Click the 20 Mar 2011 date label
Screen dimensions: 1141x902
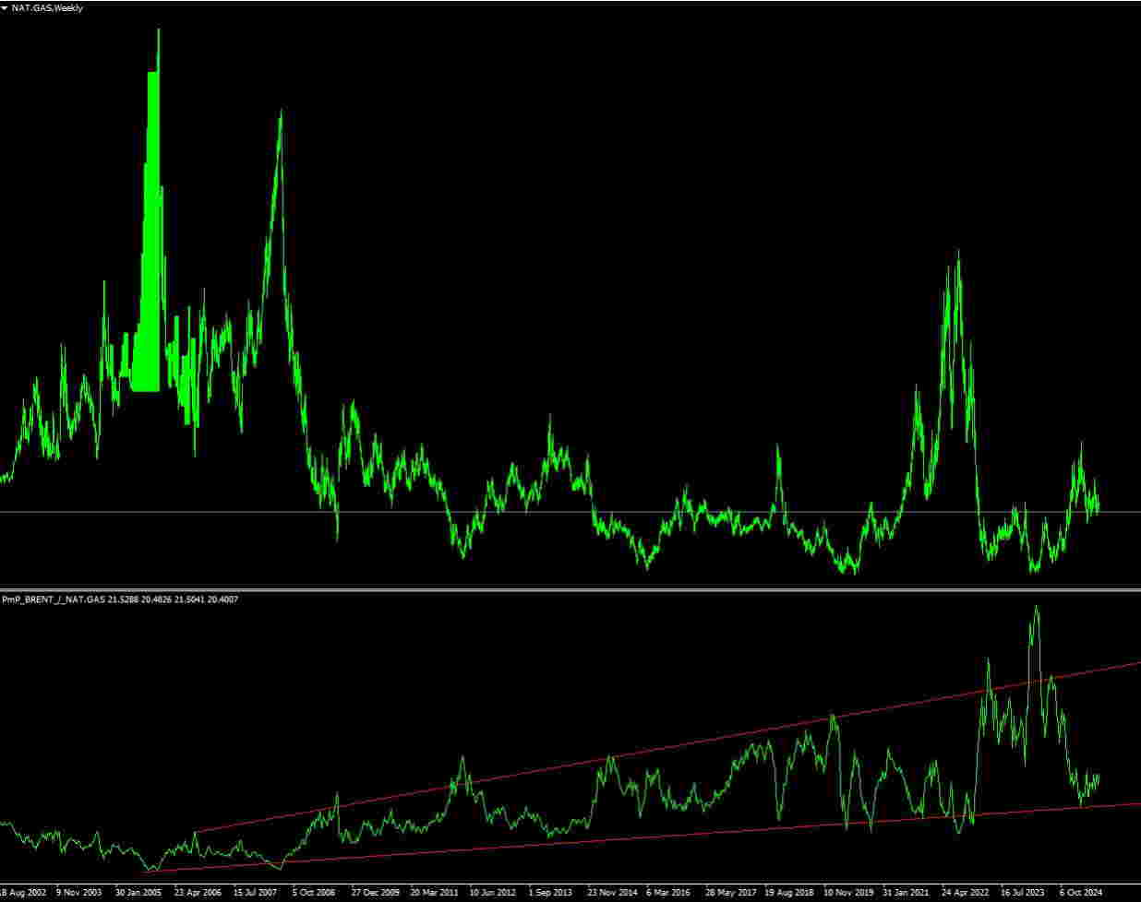pos(434,893)
